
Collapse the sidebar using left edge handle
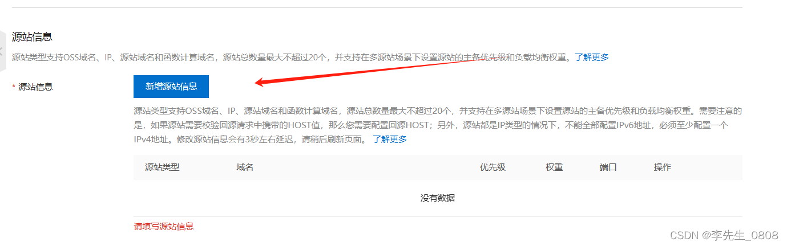coord(2,51)
